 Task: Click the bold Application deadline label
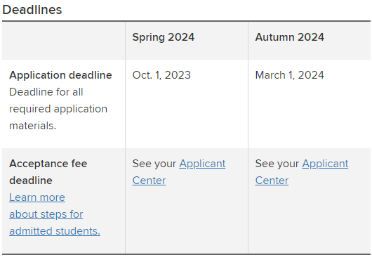pyautogui.click(x=60, y=75)
